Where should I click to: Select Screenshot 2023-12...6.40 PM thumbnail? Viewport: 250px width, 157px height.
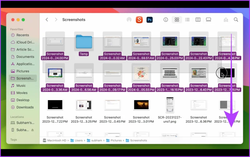click(x=198, y=73)
